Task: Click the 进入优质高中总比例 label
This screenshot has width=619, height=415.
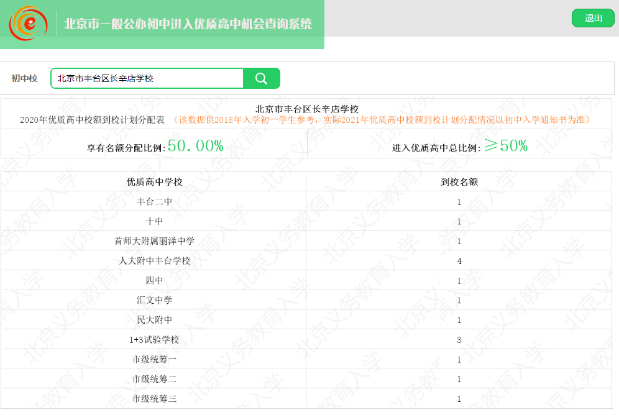Action: click(x=436, y=148)
